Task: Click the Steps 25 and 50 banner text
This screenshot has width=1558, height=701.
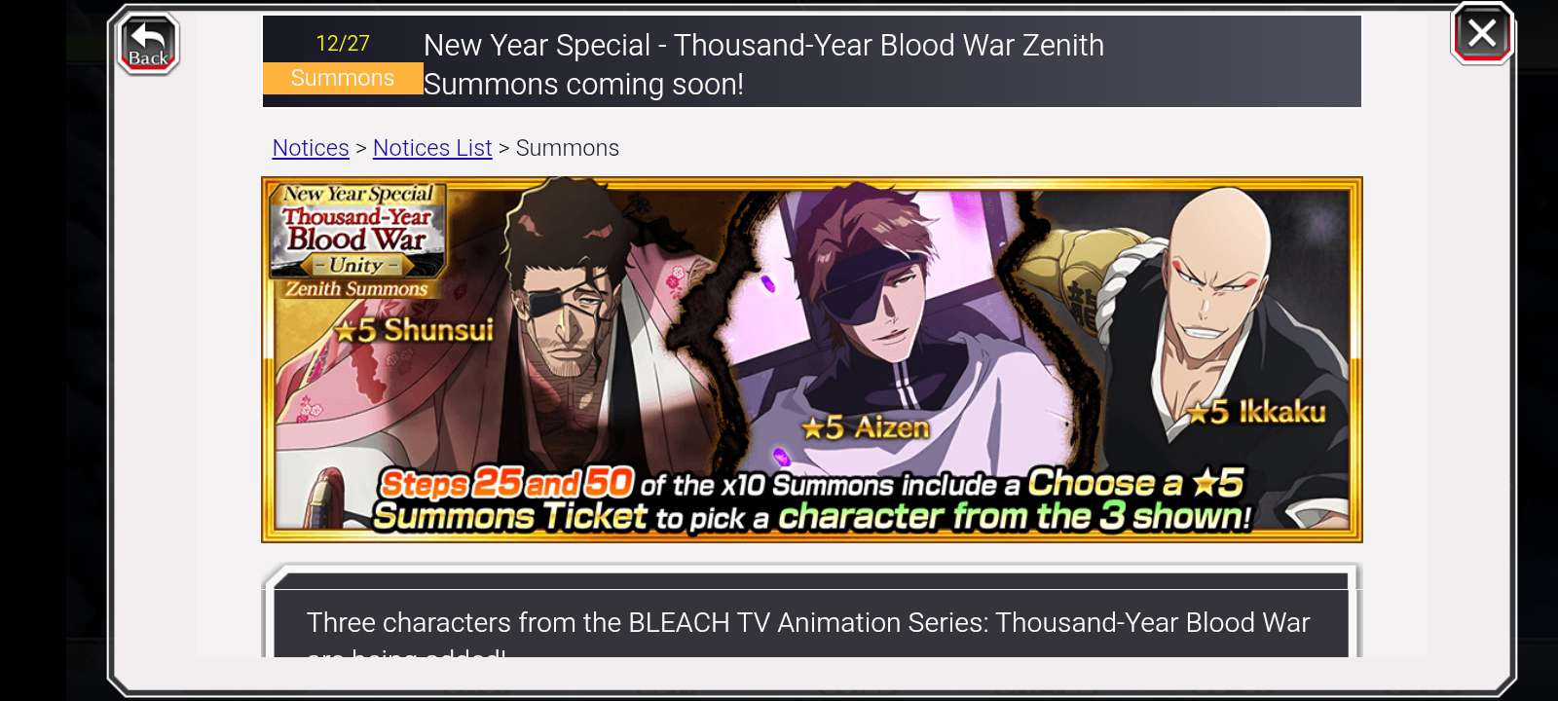Action: (506, 483)
